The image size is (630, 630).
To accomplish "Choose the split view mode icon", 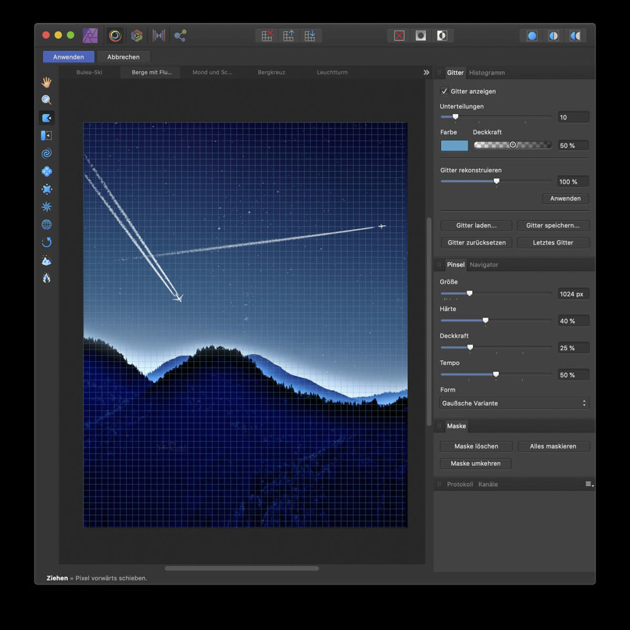I will (553, 36).
